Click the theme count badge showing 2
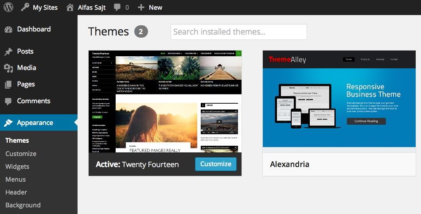The width and height of the screenshot is (421, 214). click(141, 32)
